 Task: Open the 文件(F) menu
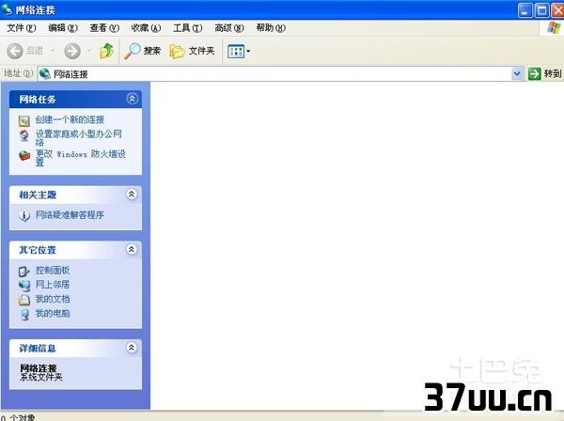22,27
